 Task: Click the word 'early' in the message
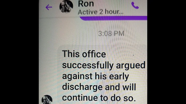(119, 76)
